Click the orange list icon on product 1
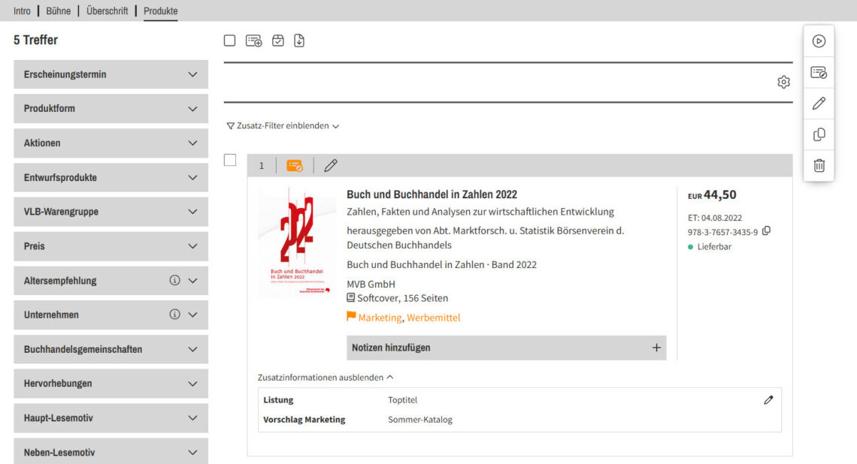Viewport: 857px width, 464px height. click(x=295, y=165)
